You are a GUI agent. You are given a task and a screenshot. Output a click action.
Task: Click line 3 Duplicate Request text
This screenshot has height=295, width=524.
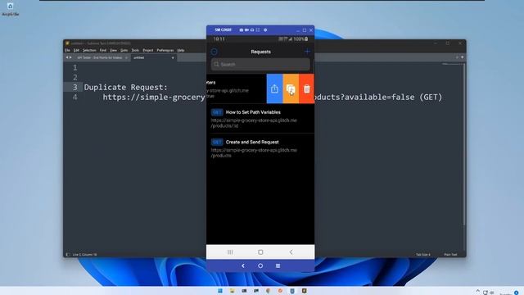125,87
